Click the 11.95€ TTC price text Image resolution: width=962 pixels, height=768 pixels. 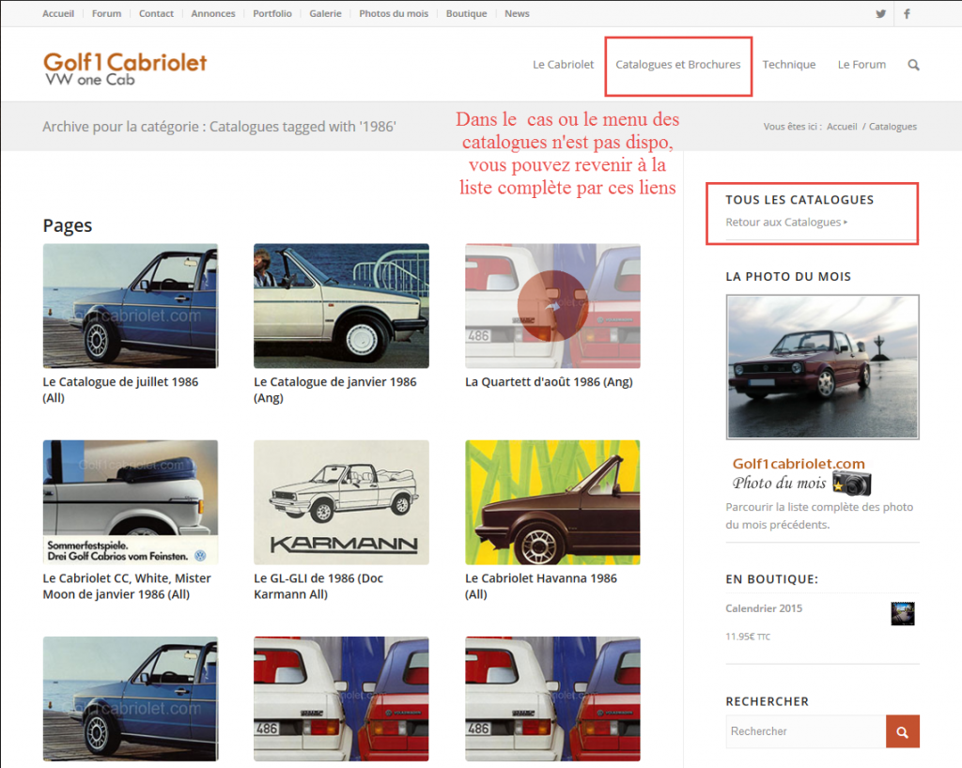pos(747,637)
